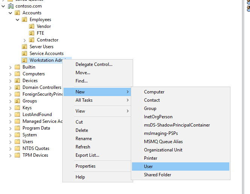
Task: Click the Devices OU folder icon
Action: 17,81
